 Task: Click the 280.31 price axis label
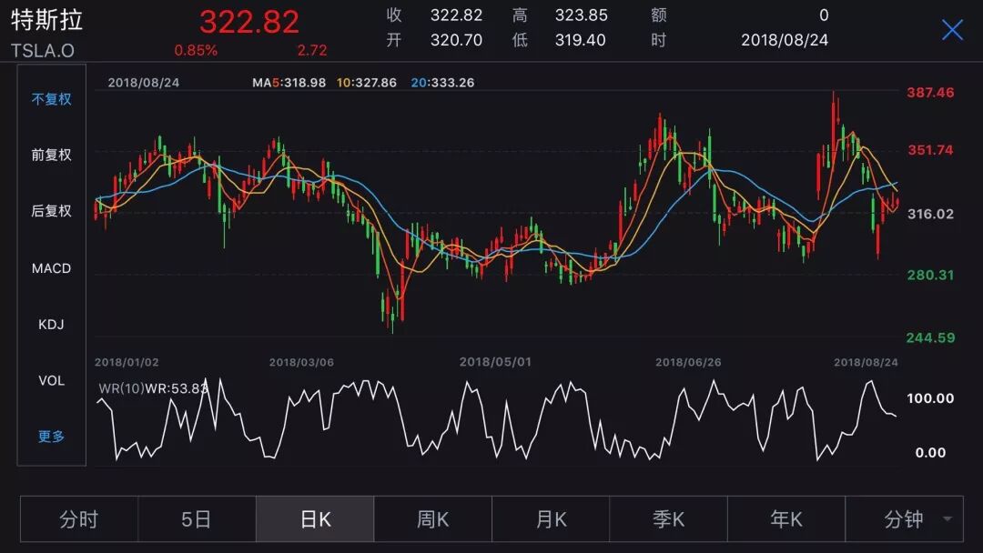pyautogui.click(x=930, y=275)
